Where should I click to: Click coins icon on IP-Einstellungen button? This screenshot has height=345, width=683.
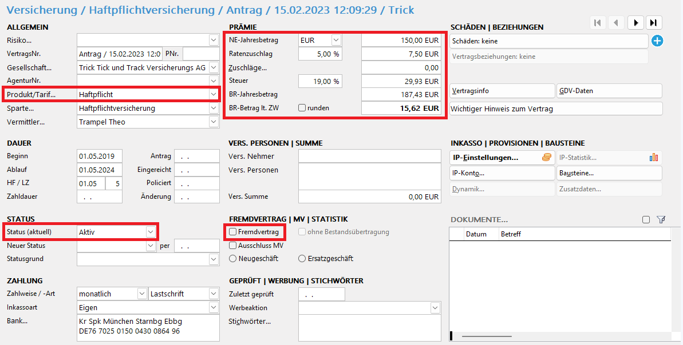coord(546,158)
